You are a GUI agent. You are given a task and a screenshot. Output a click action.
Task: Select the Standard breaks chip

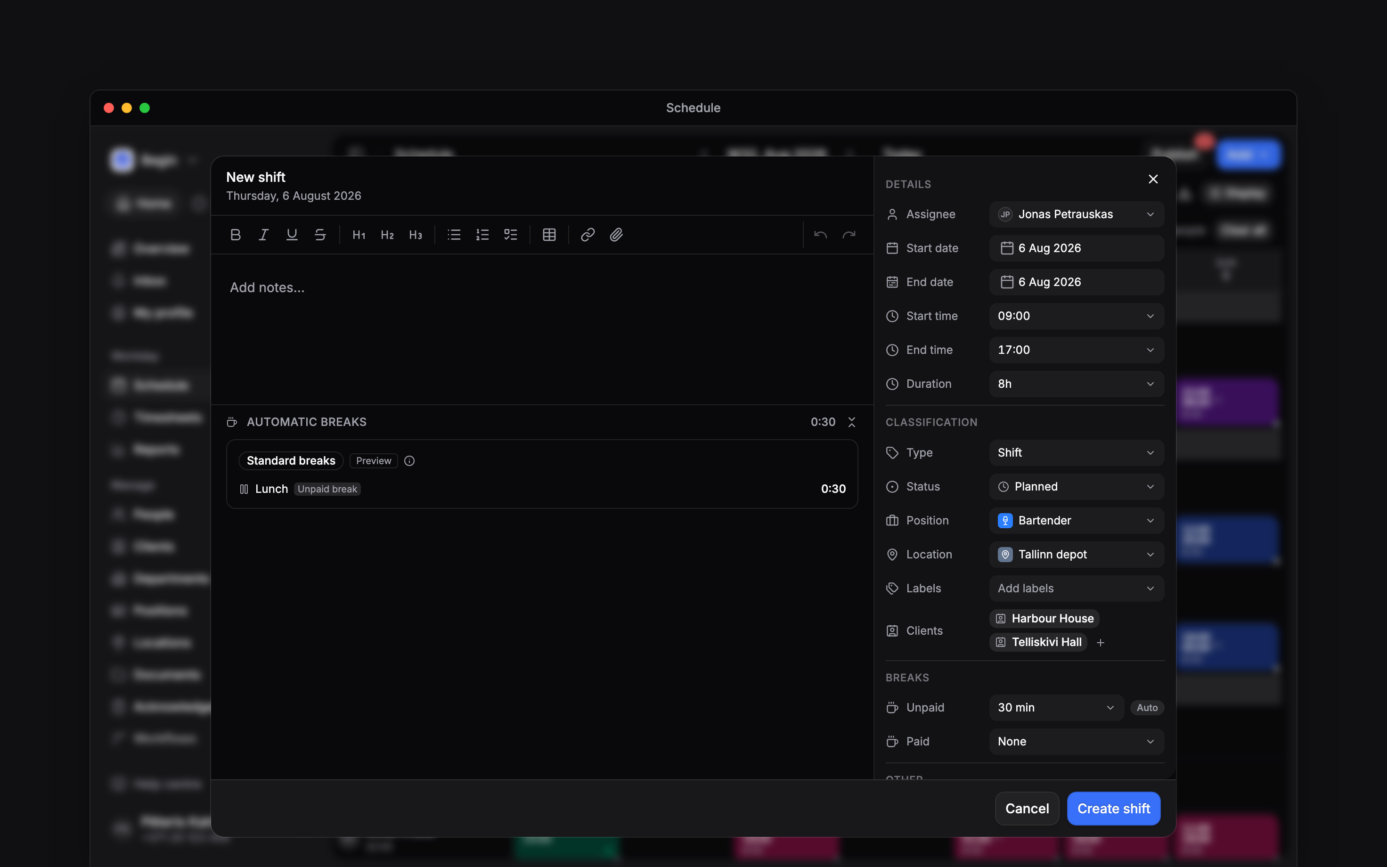click(291, 460)
